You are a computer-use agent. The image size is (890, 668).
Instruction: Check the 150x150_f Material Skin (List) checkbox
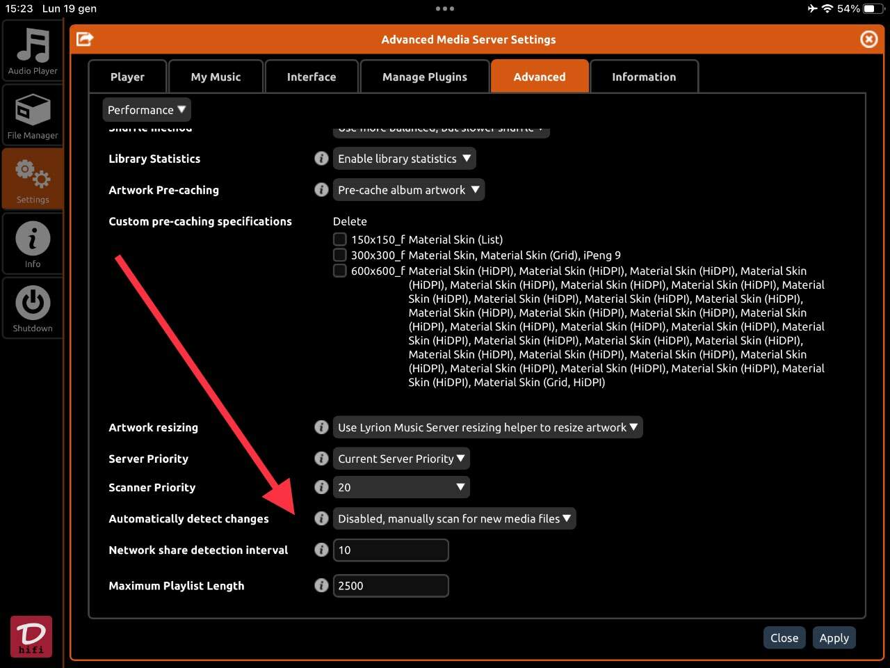point(340,239)
